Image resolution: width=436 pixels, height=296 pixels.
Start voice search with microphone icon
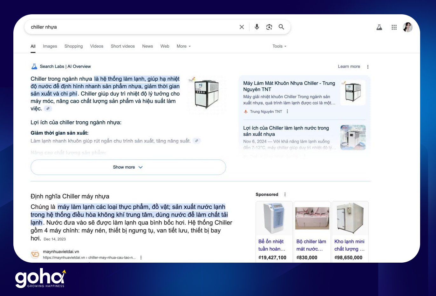(x=257, y=27)
